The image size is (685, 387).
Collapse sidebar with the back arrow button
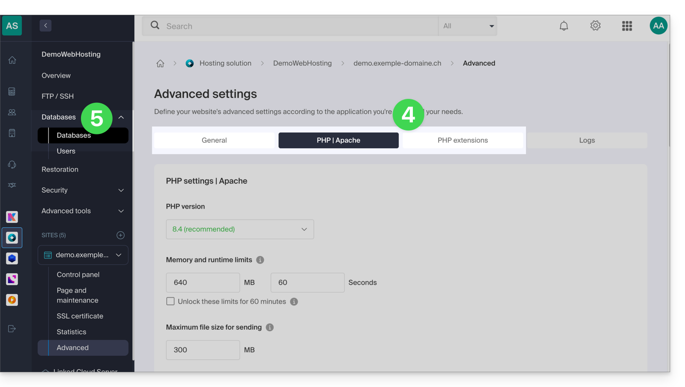pos(45,26)
